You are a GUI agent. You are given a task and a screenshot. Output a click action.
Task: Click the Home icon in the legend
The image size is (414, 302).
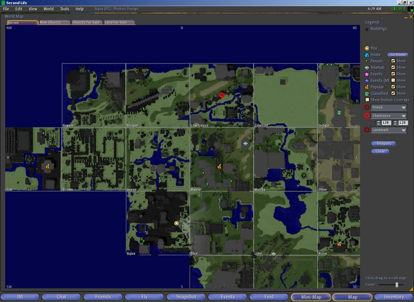click(x=367, y=55)
